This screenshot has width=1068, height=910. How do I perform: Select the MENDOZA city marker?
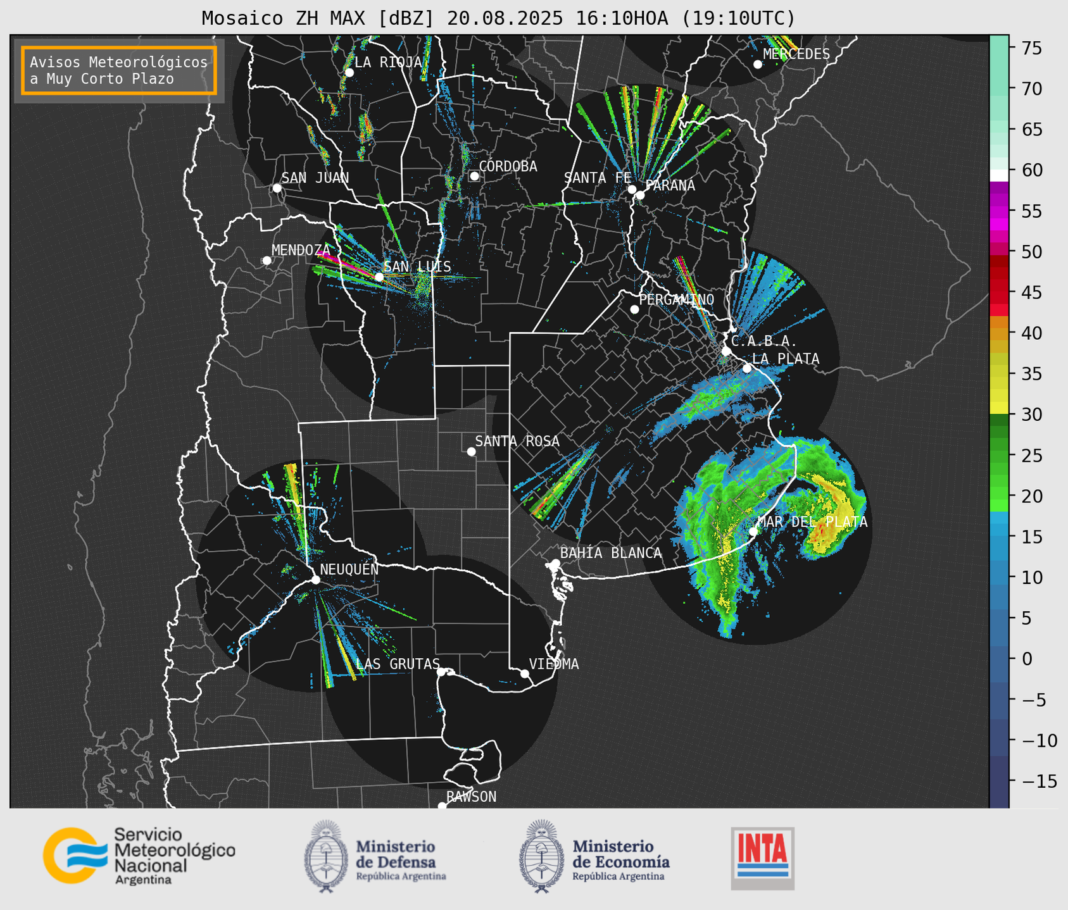(x=267, y=260)
